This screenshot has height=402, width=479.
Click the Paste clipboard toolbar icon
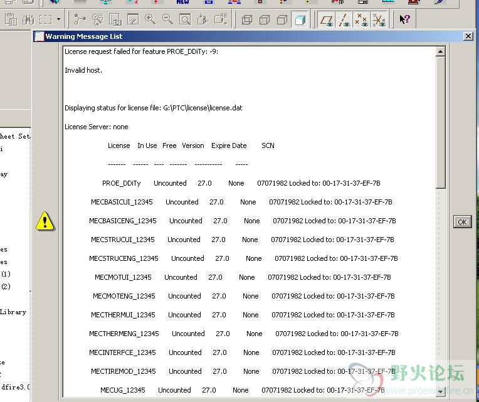11,19
